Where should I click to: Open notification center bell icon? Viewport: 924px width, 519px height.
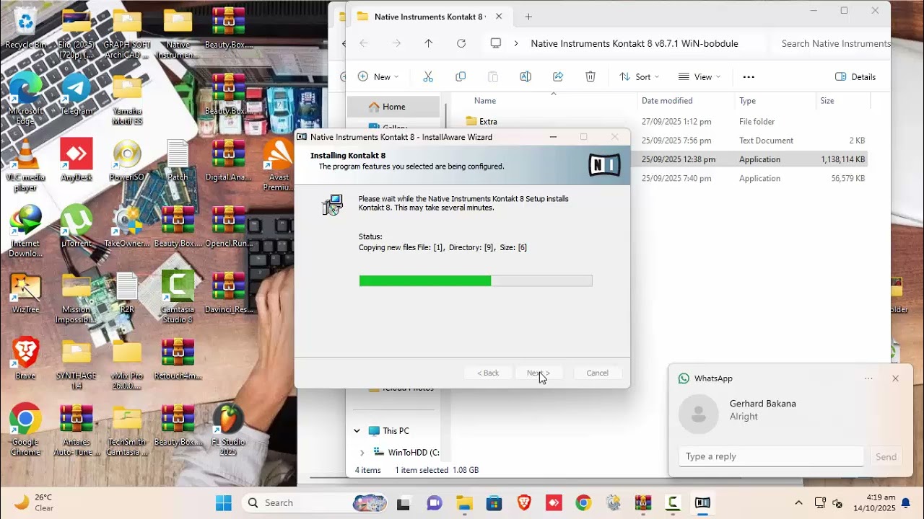[x=906, y=502]
